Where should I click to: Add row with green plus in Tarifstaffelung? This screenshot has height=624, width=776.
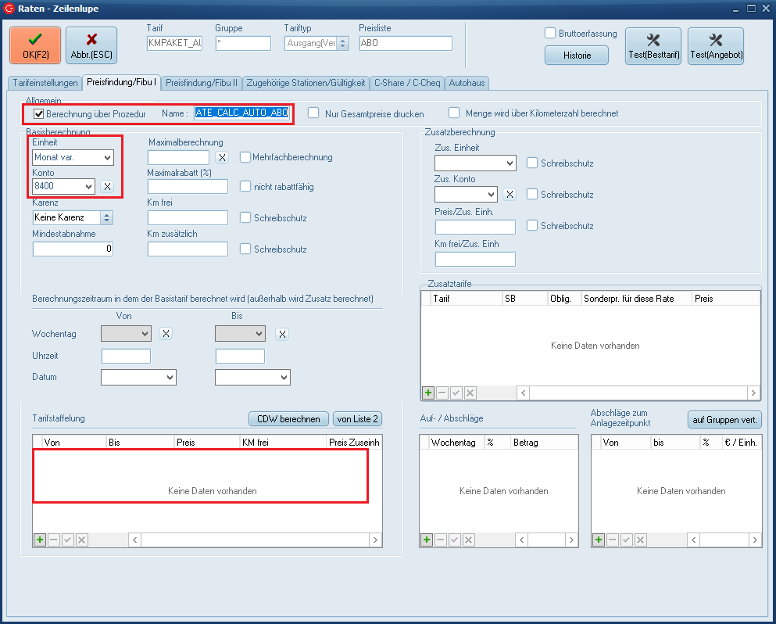(39, 540)
